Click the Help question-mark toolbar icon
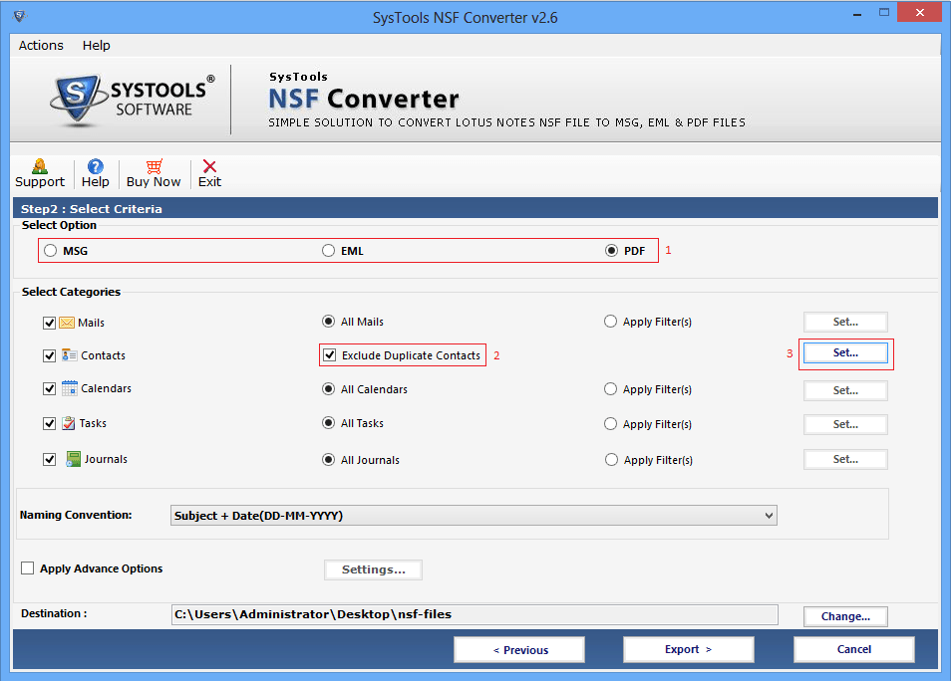 (96, 166)
